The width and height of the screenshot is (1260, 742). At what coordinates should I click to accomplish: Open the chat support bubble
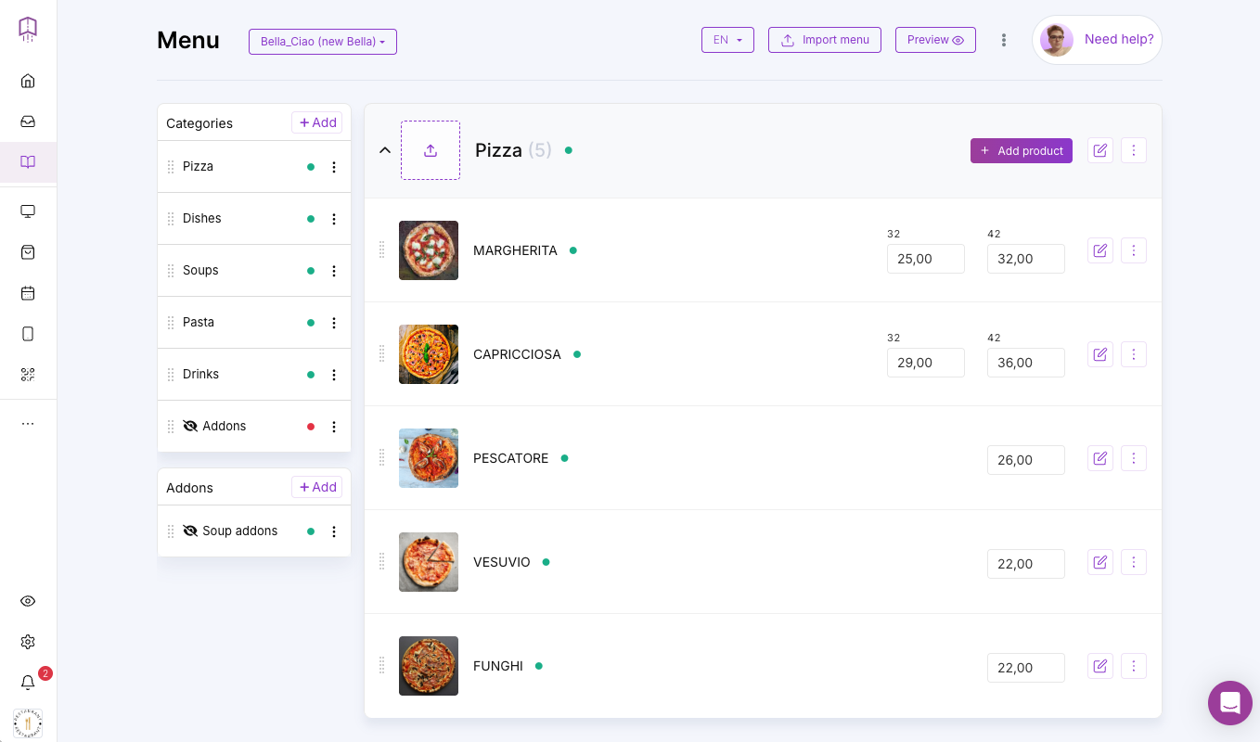point(1229,703)
